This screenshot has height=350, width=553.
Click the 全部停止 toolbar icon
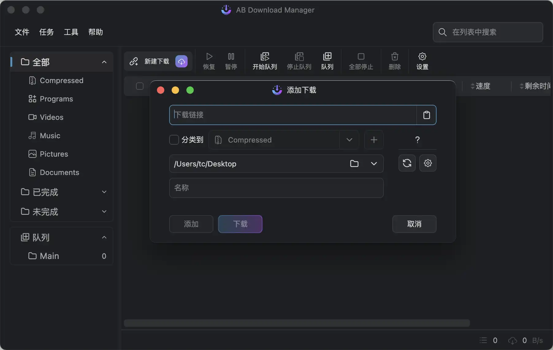[361, 56]
